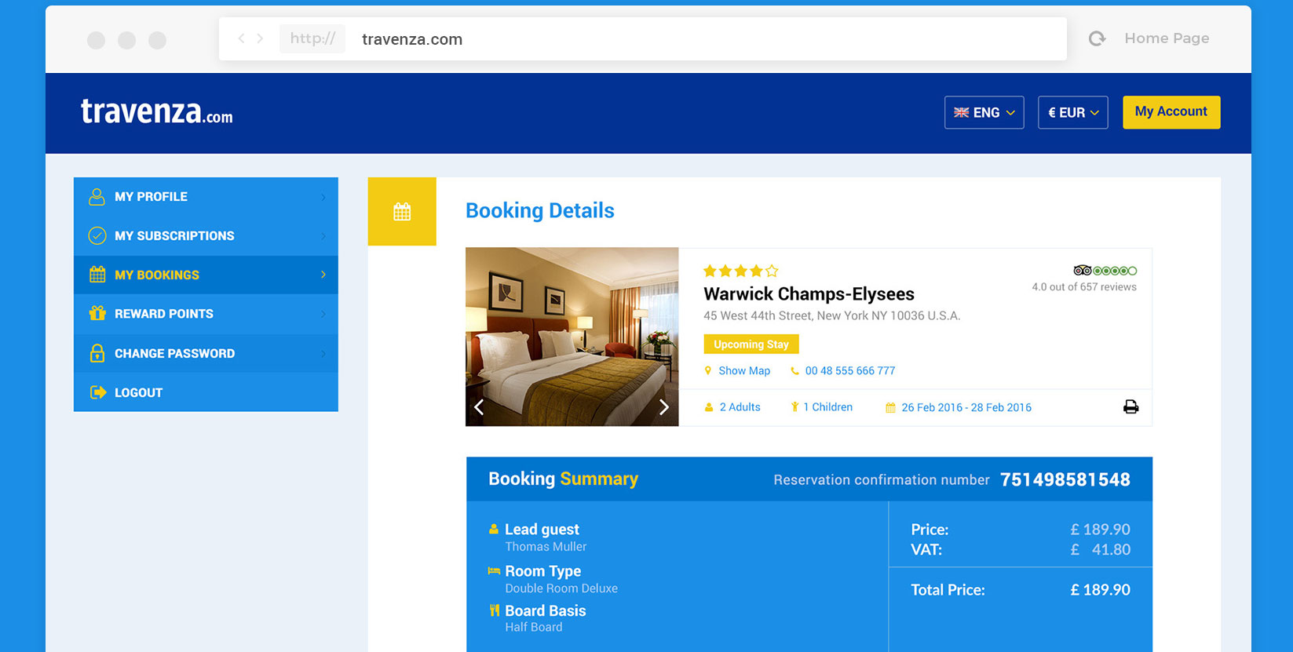Image resolution: width=1293 pixels, height=652 pixels.
Task: Click the hotel star rating
Action: (x=740, y=271)
